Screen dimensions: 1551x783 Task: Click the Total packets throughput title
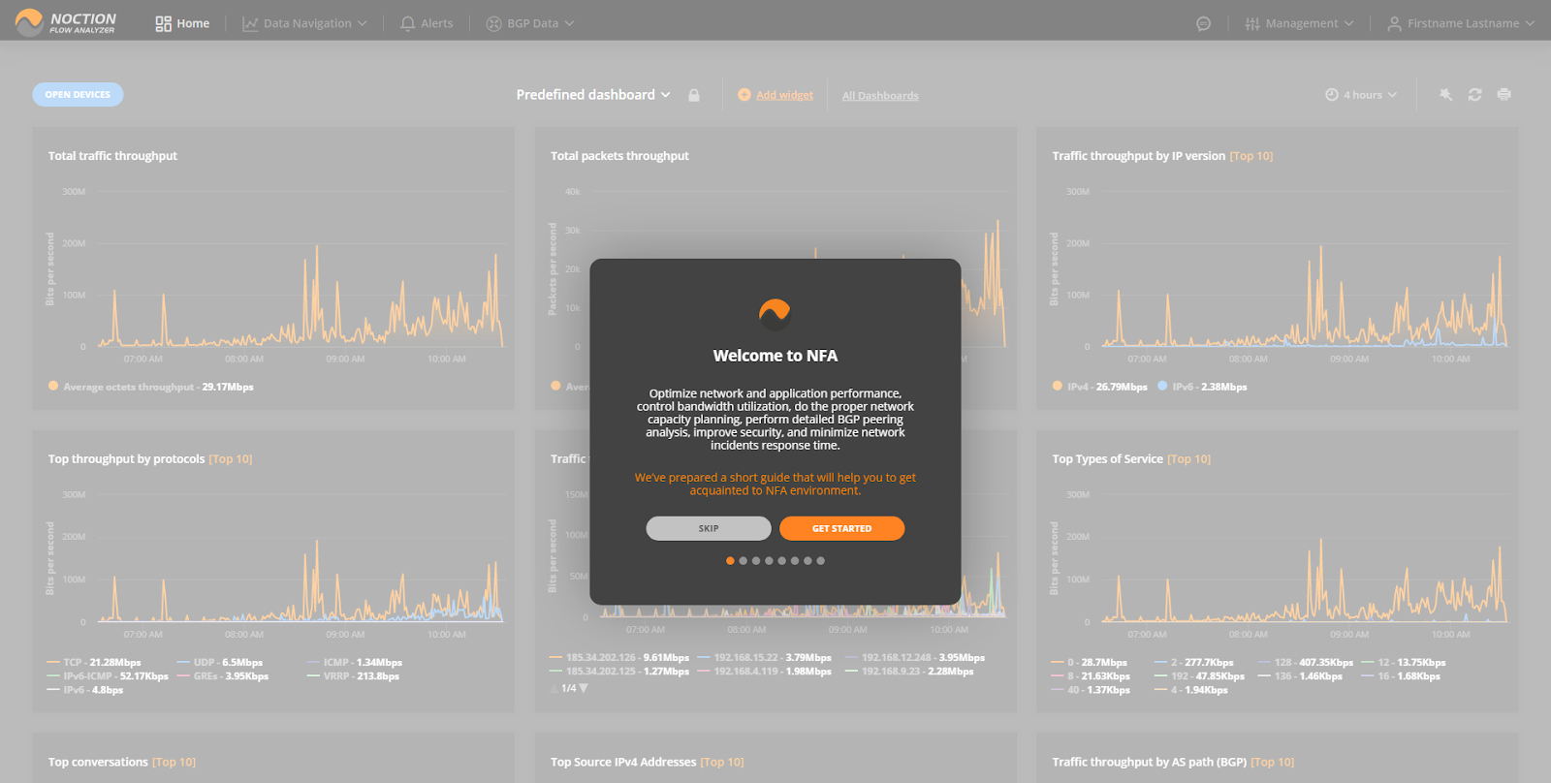tap(619, 156)
